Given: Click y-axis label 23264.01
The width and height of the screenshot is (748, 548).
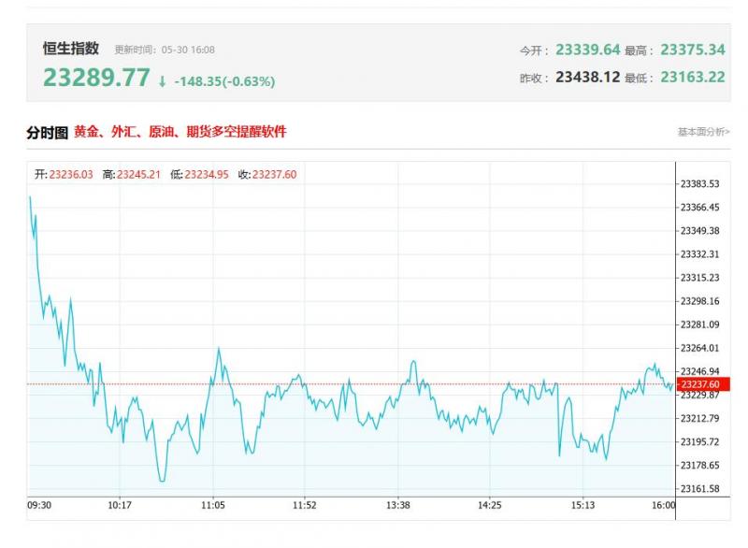Looking at the screenshot, I should (699, 348).
